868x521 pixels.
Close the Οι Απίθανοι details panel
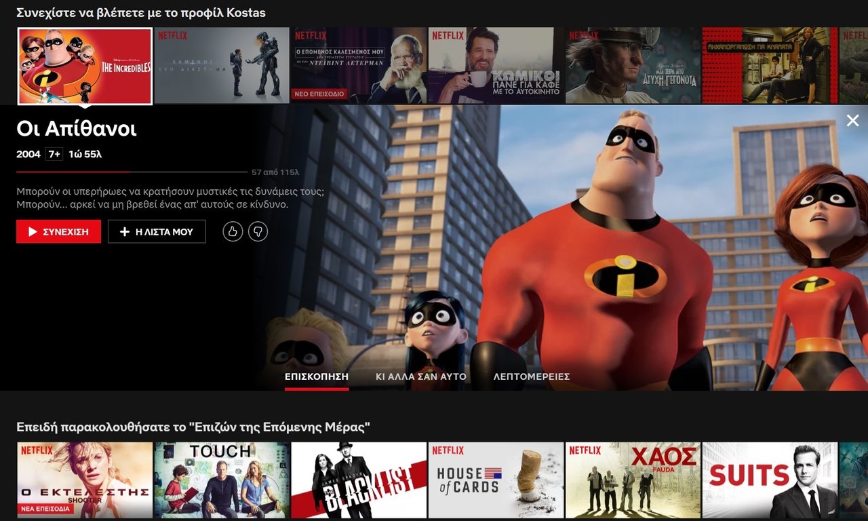pos(852,121)
